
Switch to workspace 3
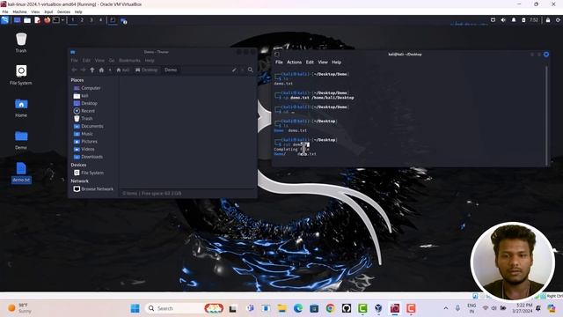tap(91, 20)
